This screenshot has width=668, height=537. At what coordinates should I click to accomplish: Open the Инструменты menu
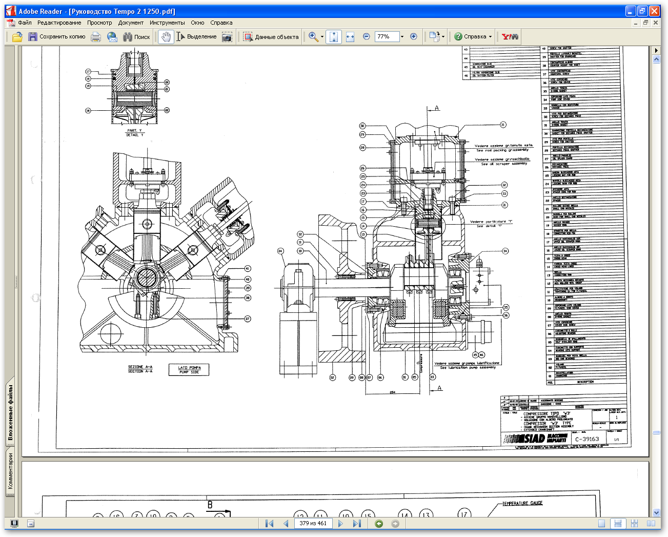coord(167,23)
